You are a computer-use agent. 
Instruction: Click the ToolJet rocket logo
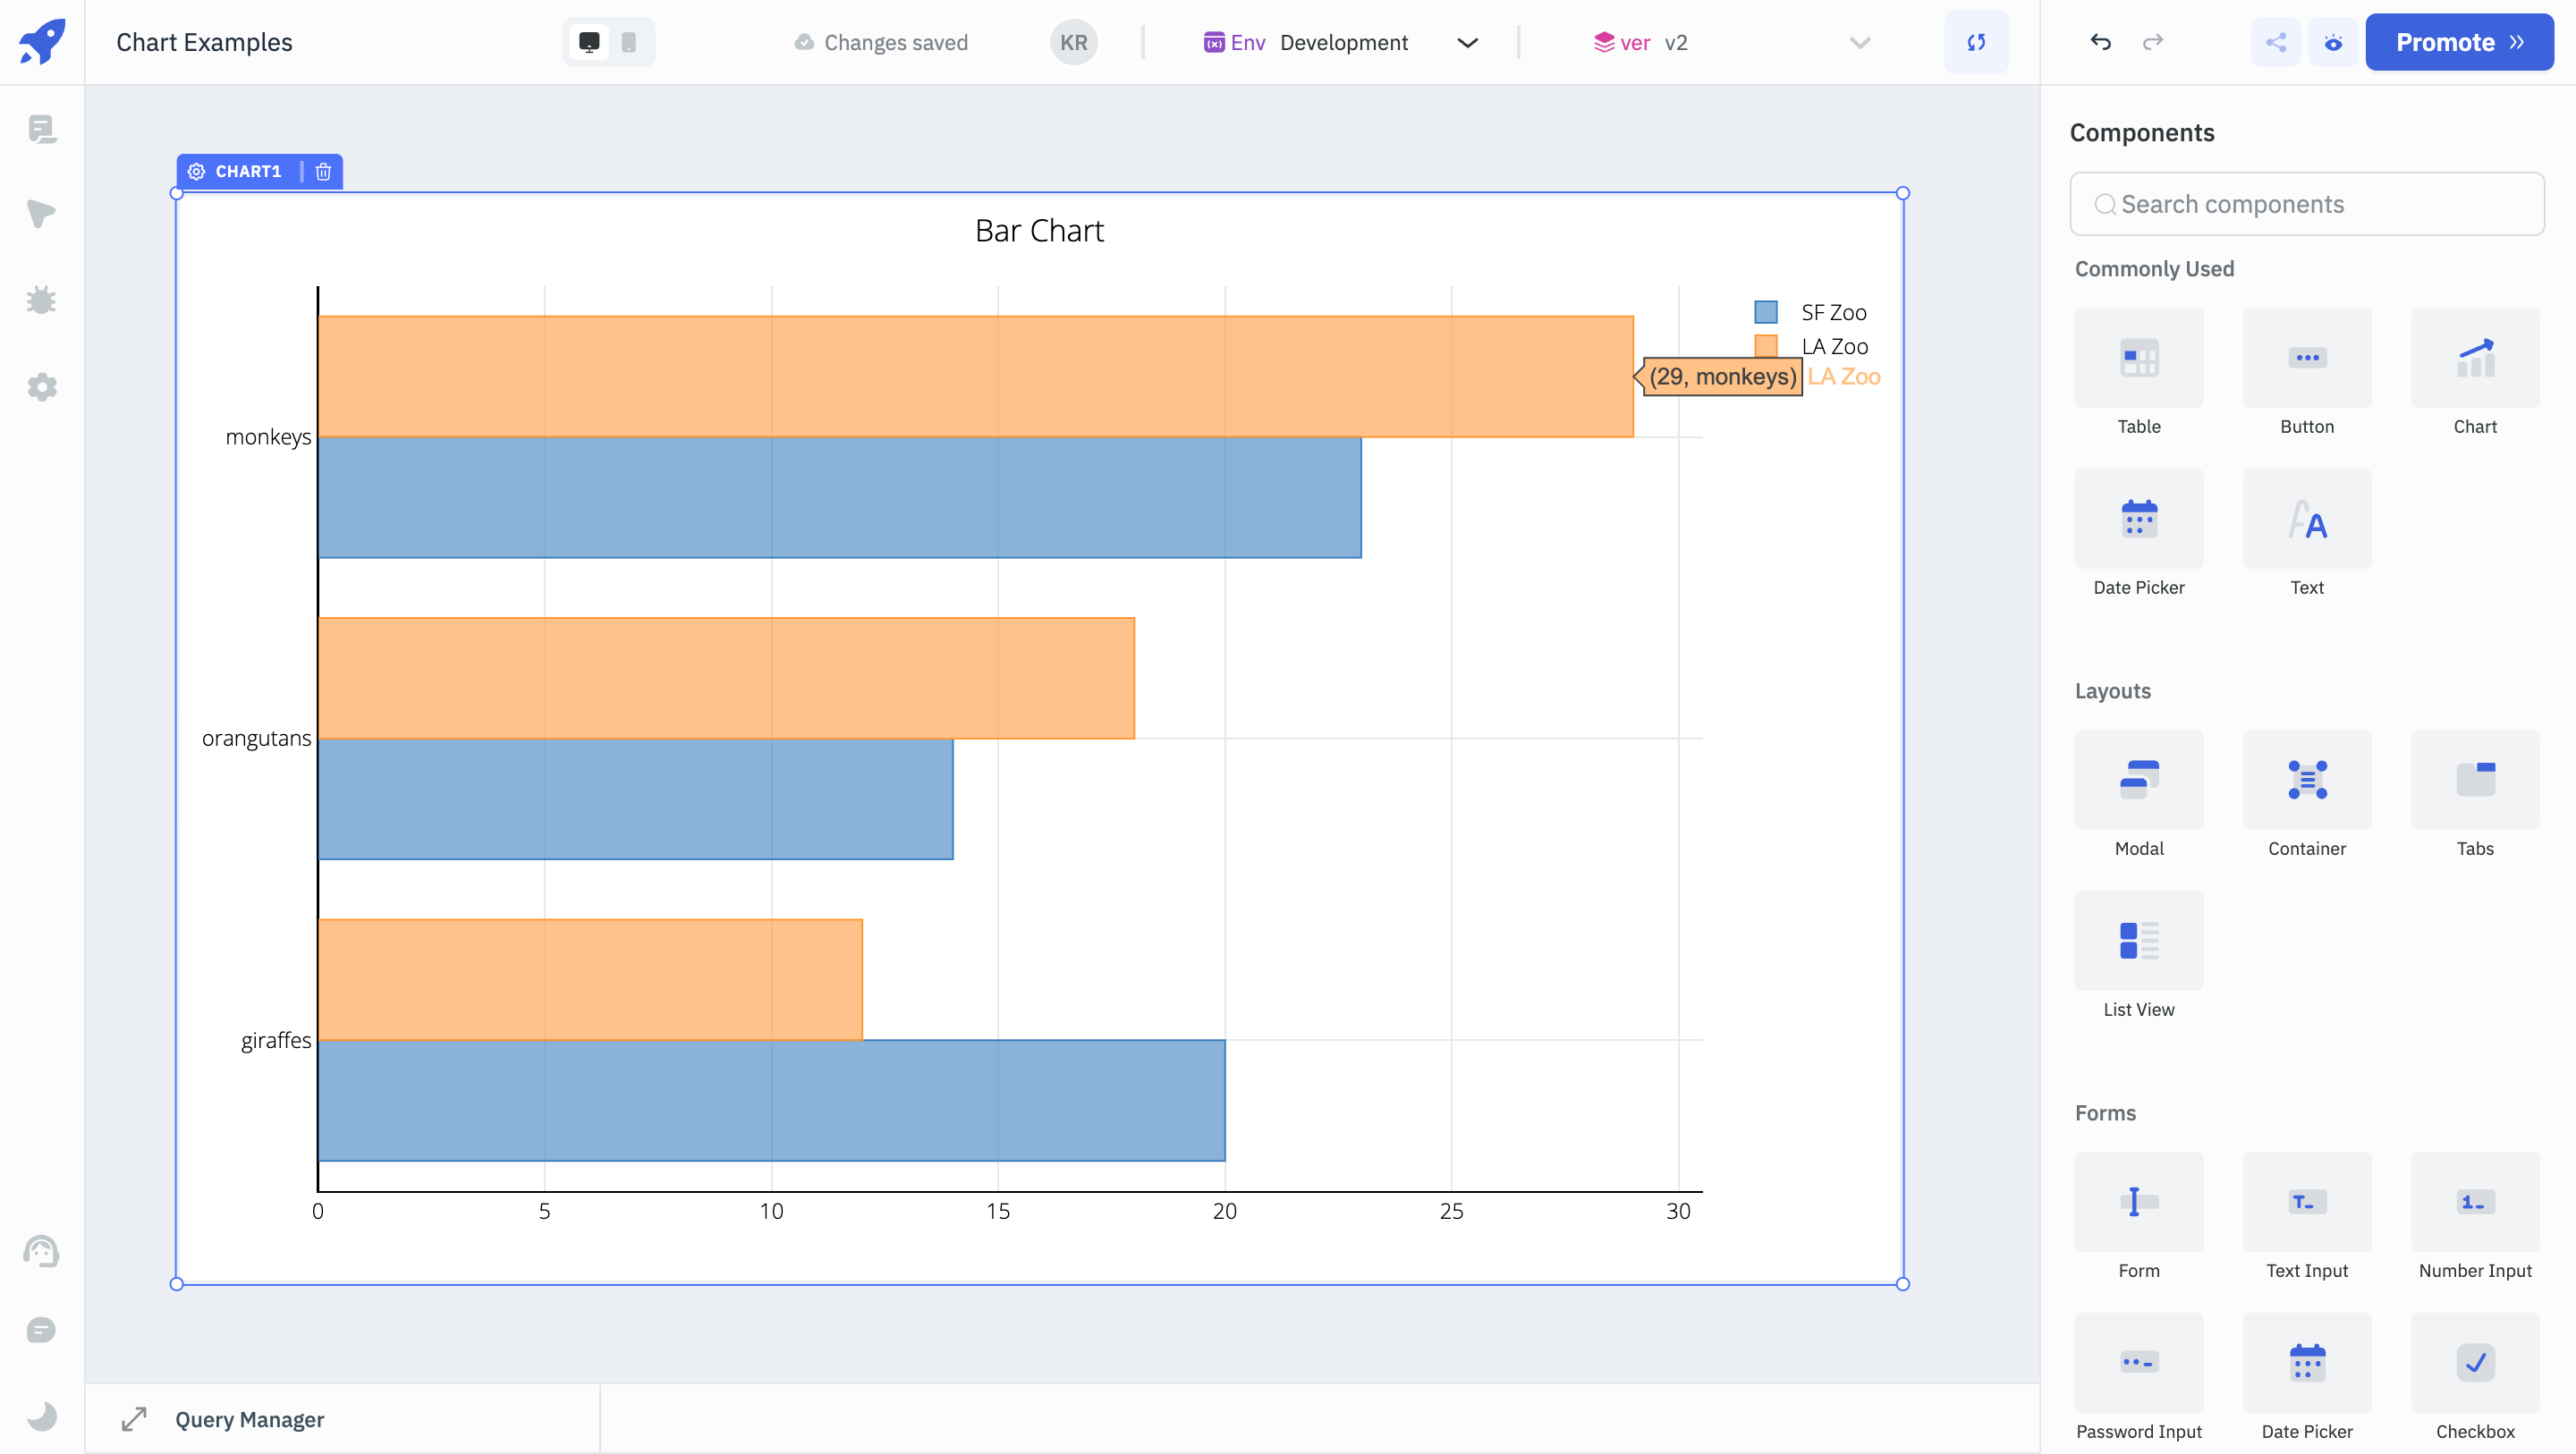42,42
